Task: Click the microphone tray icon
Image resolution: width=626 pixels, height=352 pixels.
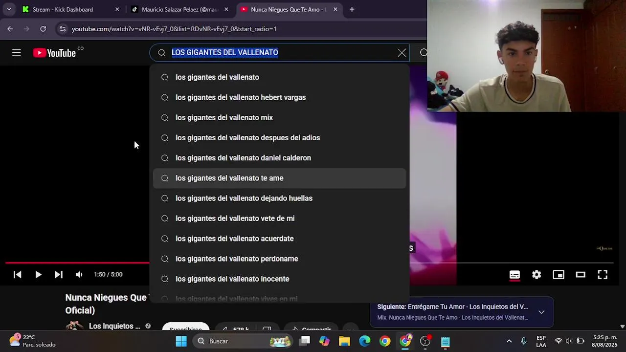Action: [x=524, y=341]
